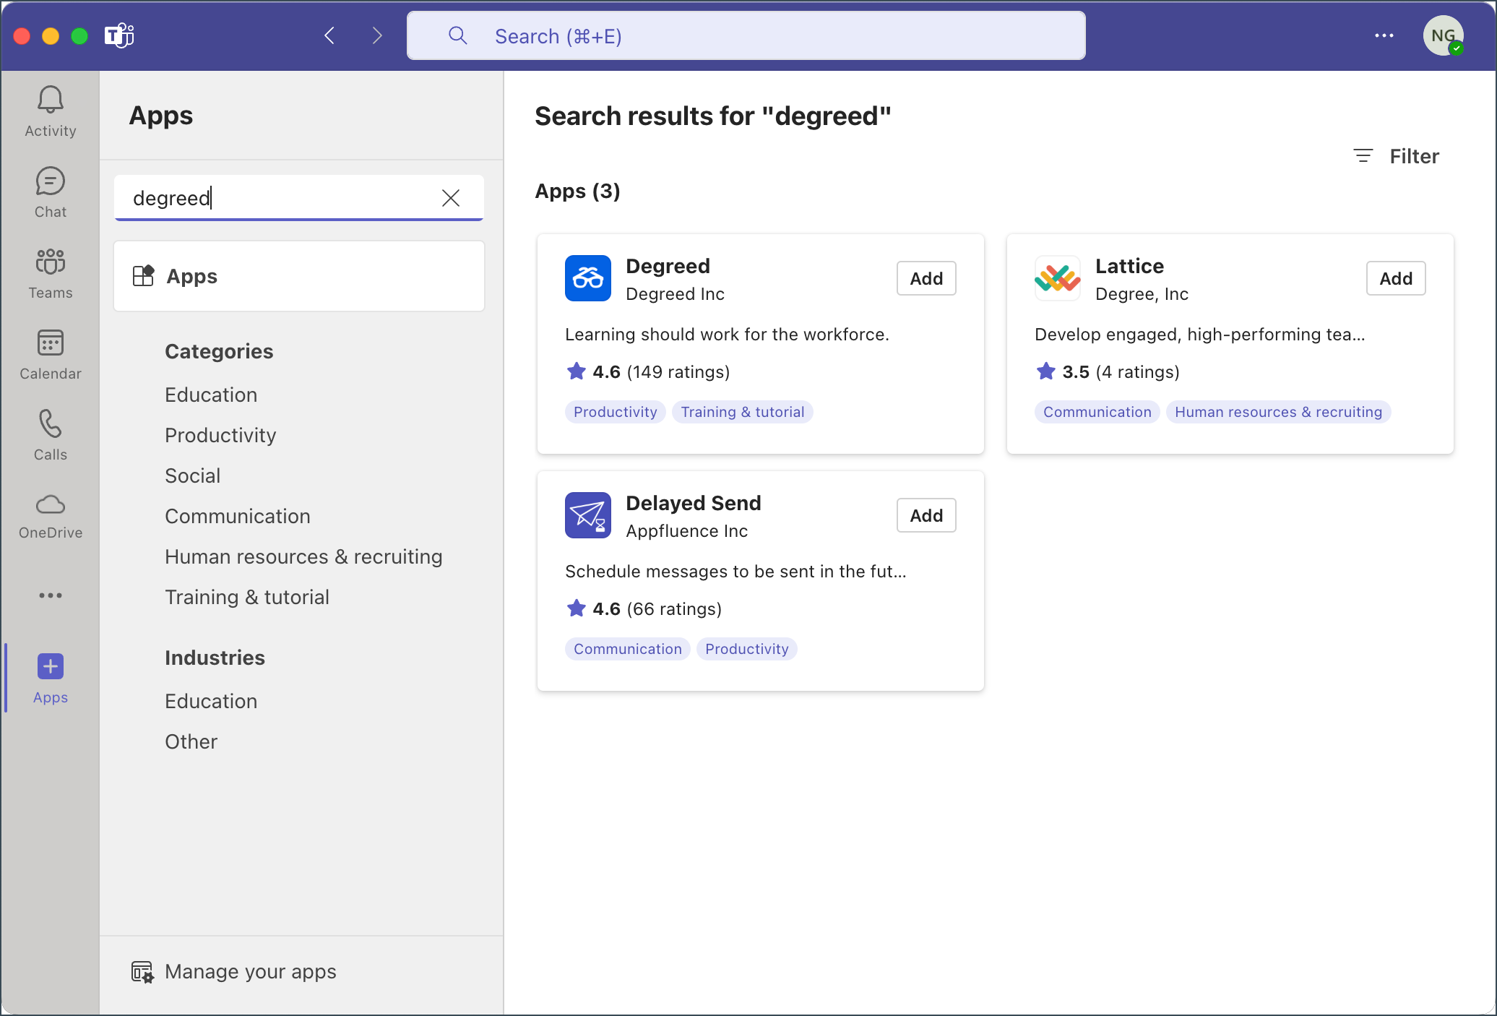The image size is (1497, 1016).
Task: Click the Filter lines icon
Action: (x=1363, y=155)
